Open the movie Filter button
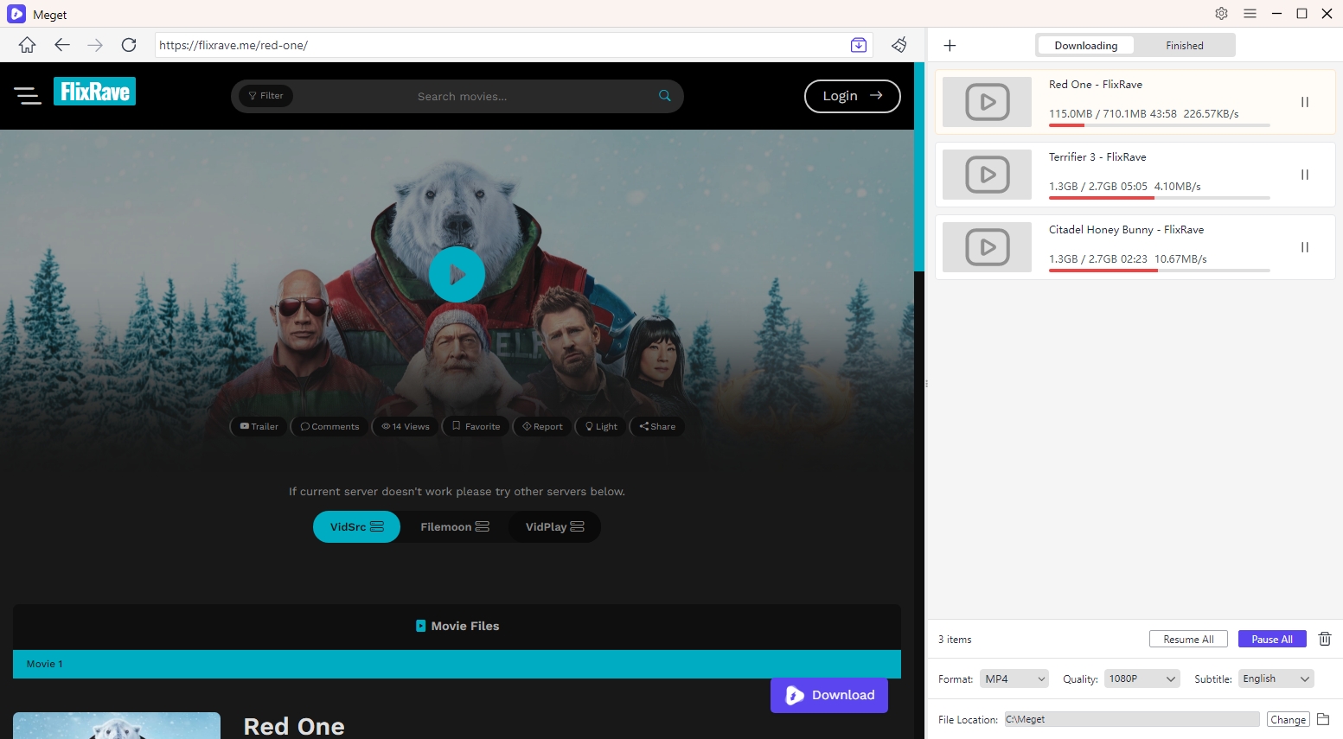 (266, 96)
